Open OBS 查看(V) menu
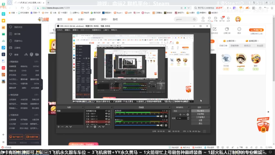The image size is (275, 155). pos(75,30)
